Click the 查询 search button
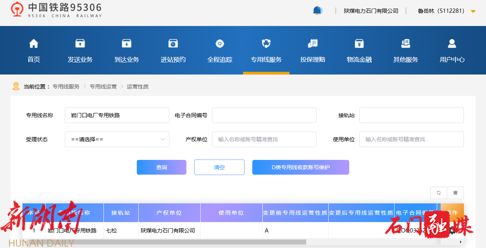Screen dimensions: 486x248 tap(161, 167)
